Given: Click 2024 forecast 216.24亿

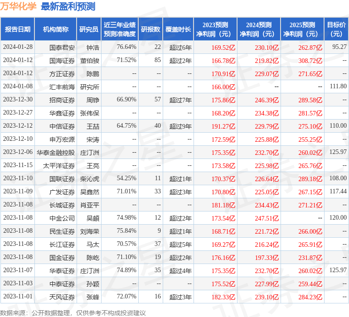Looking at the screenshot, I should point(267,244).
